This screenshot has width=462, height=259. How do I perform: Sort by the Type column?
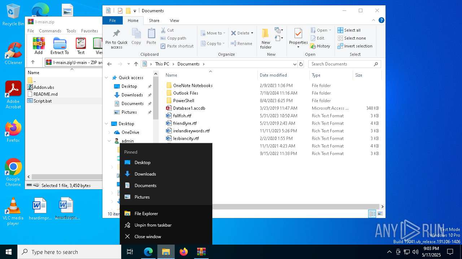pos(331,75)
